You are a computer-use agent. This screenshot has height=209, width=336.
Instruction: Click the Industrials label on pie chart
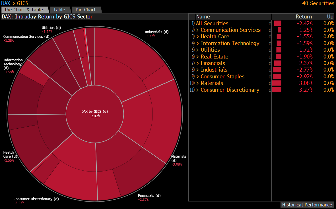coord(156,32)
